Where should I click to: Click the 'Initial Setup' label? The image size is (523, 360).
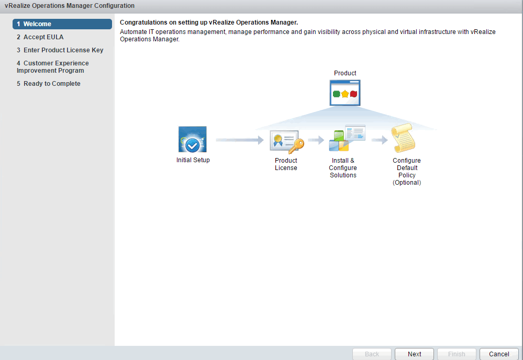coord(193,160)
